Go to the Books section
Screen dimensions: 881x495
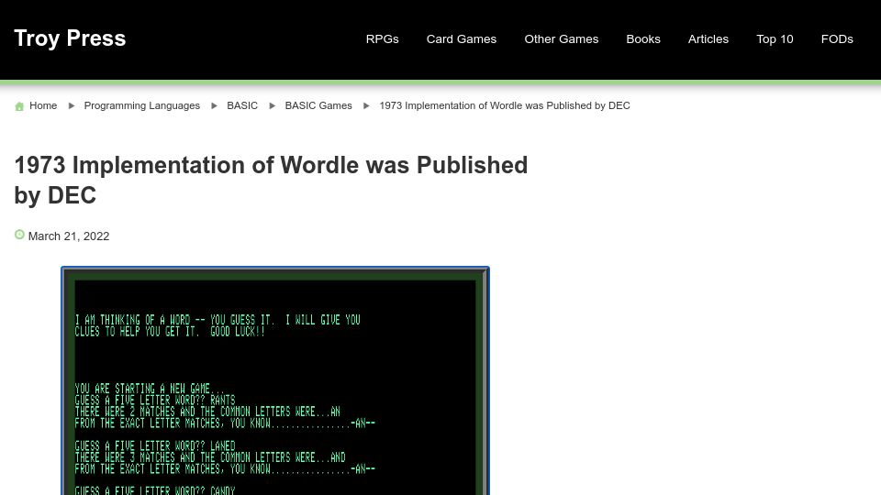[x=643, y=39]
